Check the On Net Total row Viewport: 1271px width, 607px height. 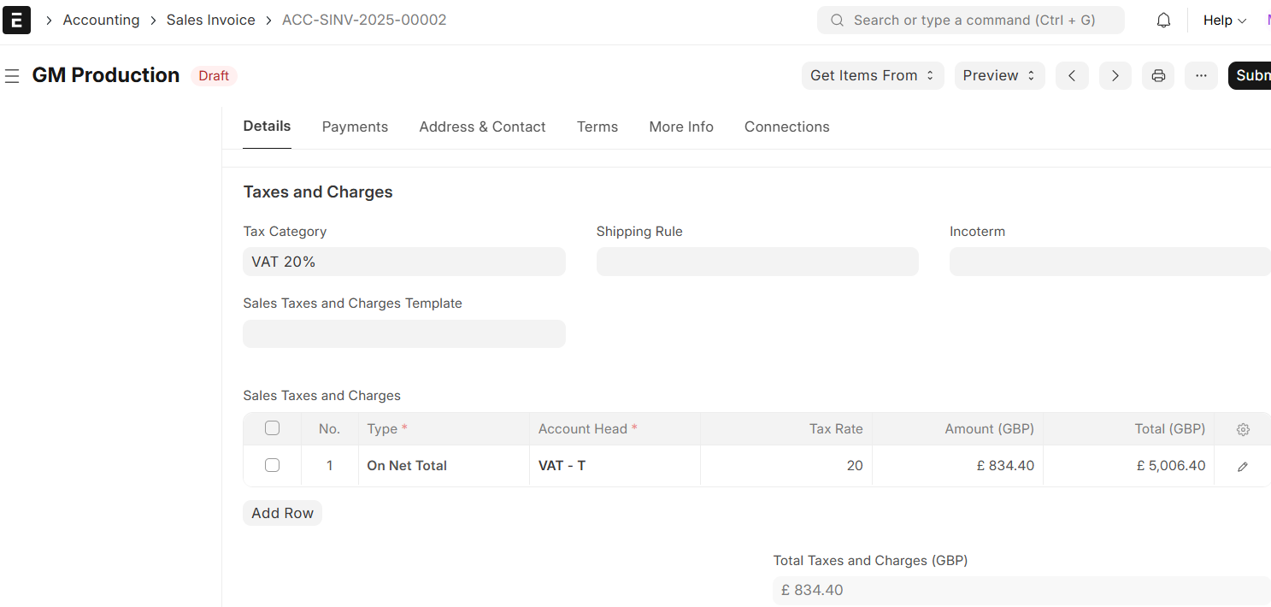(x=272, y=466)
